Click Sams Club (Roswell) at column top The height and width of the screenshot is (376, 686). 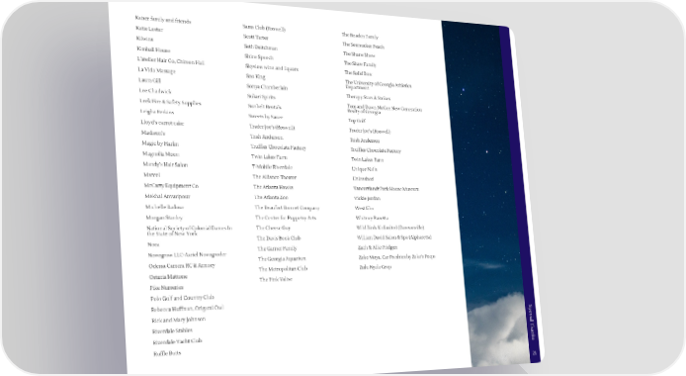[264, 29]
